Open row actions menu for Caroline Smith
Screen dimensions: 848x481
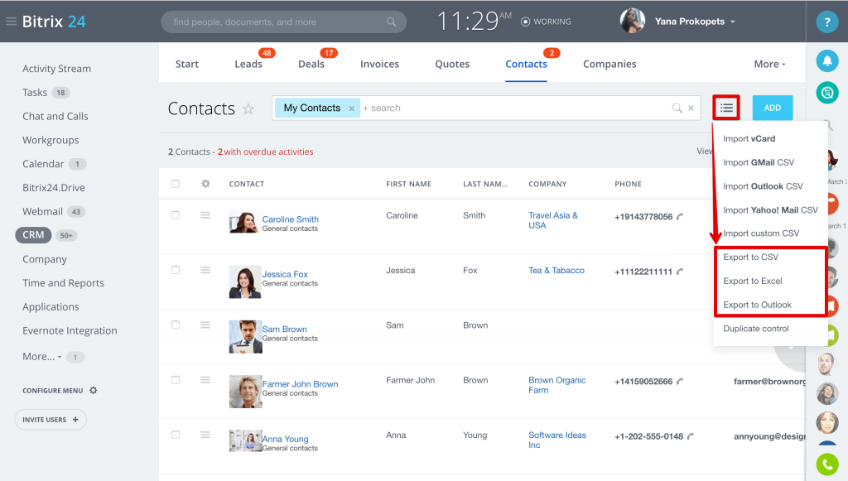(x=205, y=215)
